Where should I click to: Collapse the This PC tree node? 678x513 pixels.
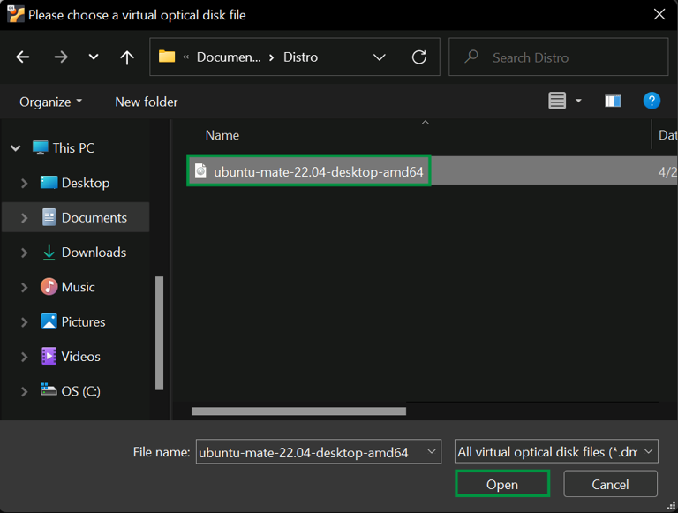(16, 148)
